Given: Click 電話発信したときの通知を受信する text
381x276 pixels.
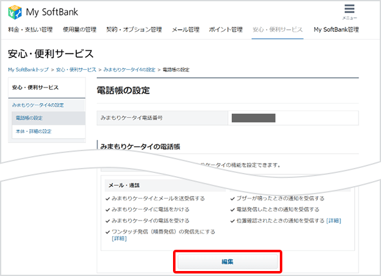Looking at the screenshot, I should 278,209.
